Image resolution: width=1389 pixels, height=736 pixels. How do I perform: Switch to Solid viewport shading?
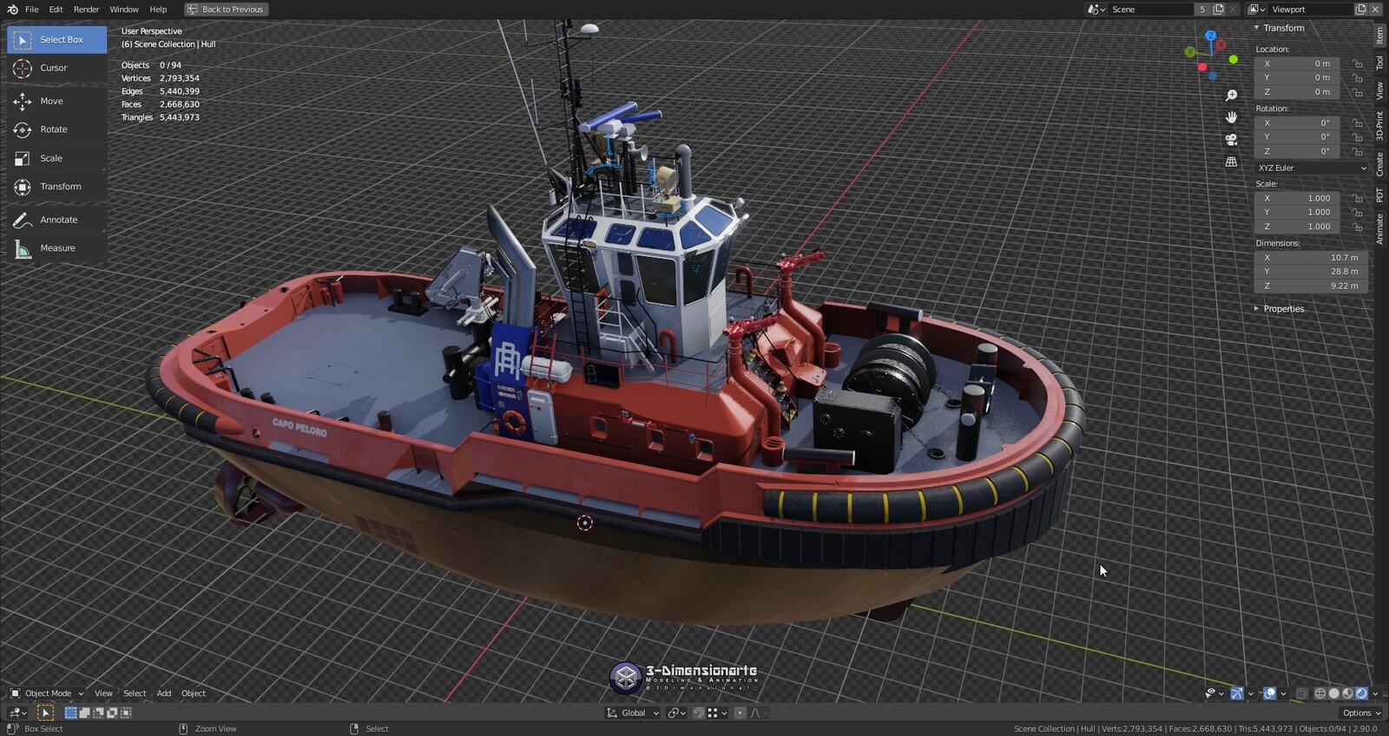(x=1334, y=693)
